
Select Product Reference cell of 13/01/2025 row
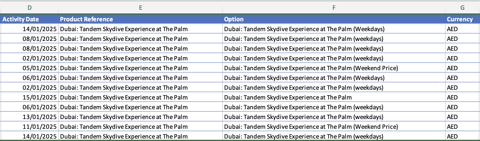coord(141,117)
